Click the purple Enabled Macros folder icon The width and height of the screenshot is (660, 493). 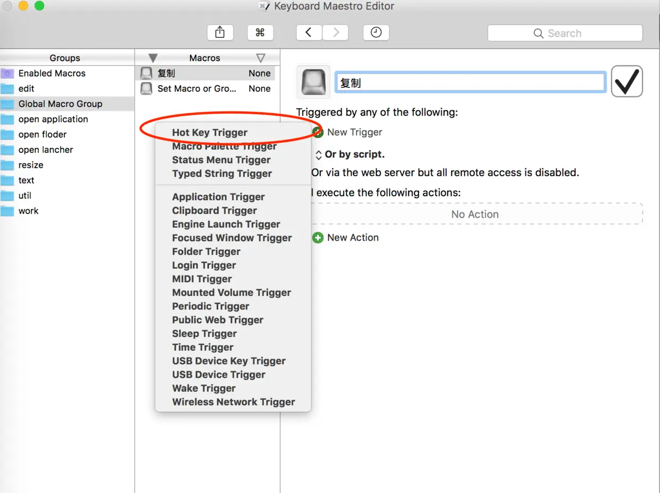pyautogui.click(x=7, y=73)
